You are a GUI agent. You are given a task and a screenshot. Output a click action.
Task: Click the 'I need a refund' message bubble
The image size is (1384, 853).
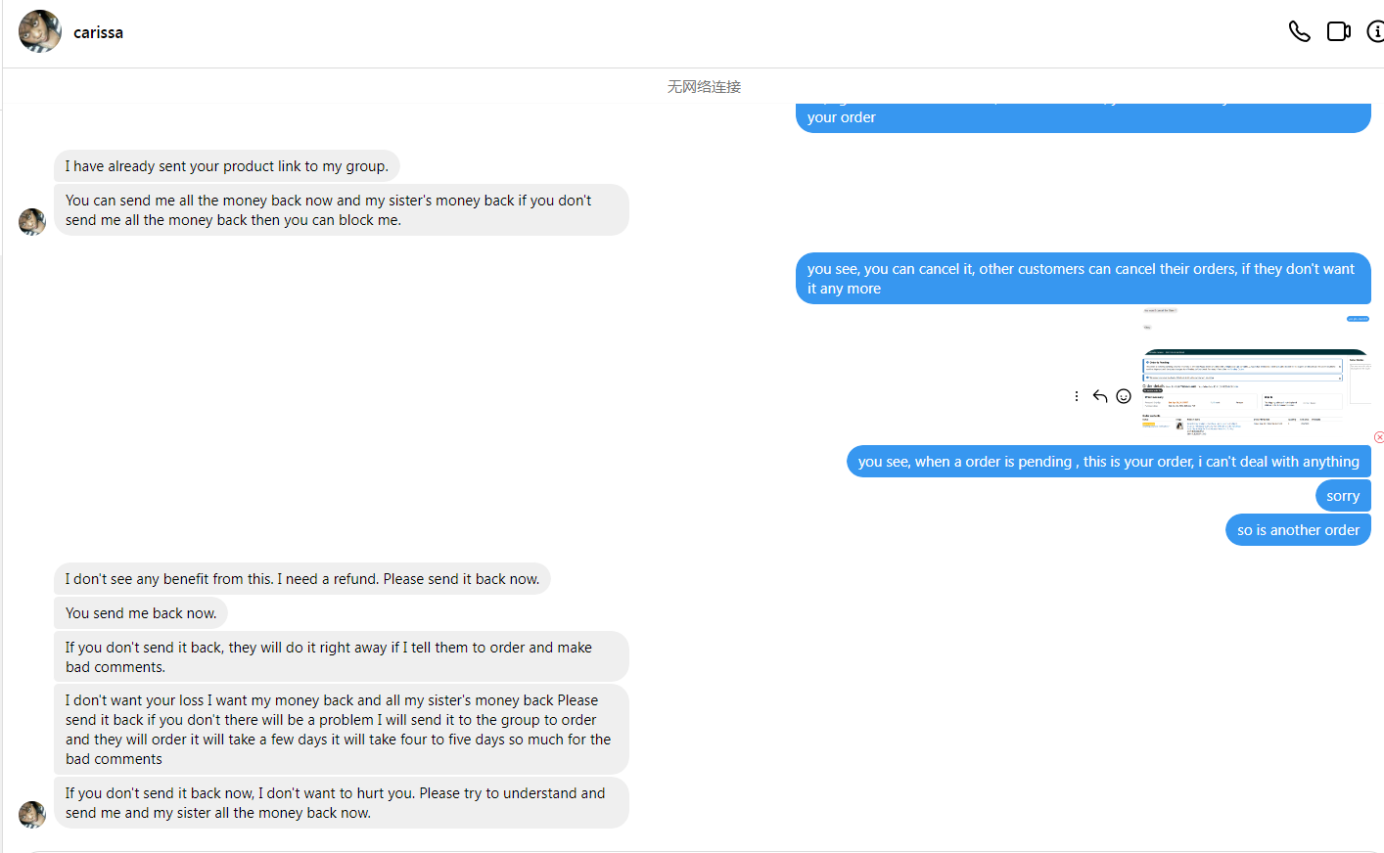(x=301, y=579)
